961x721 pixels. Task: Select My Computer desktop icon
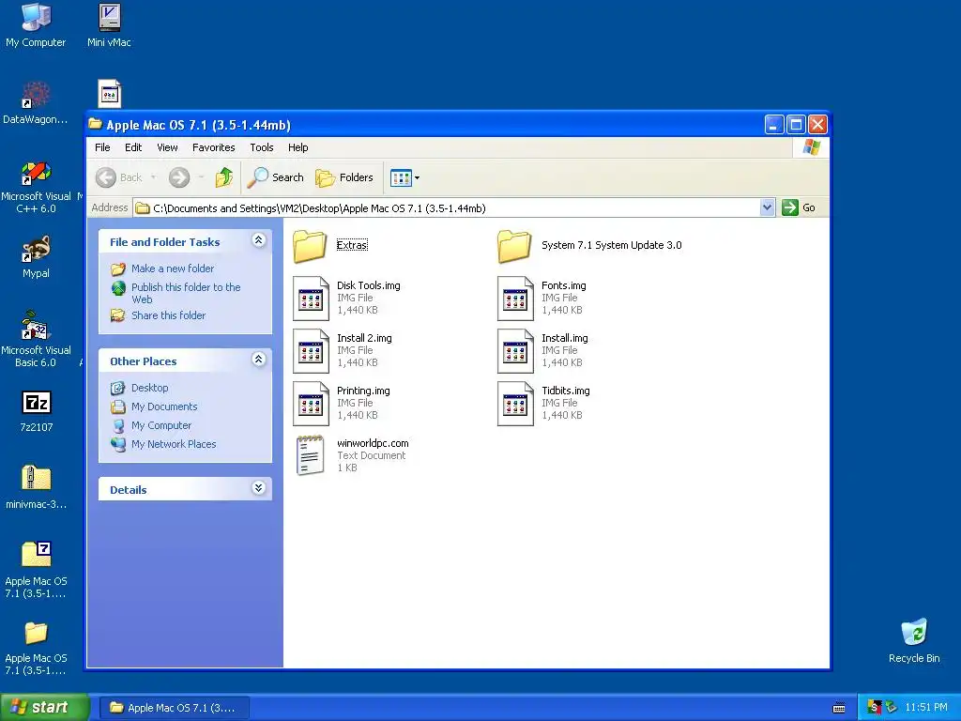(36, 25)
